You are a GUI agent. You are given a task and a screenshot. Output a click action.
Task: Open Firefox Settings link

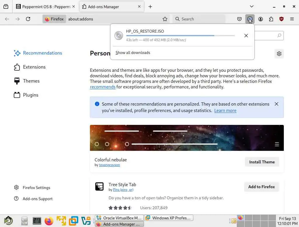(x=32, y=188)
